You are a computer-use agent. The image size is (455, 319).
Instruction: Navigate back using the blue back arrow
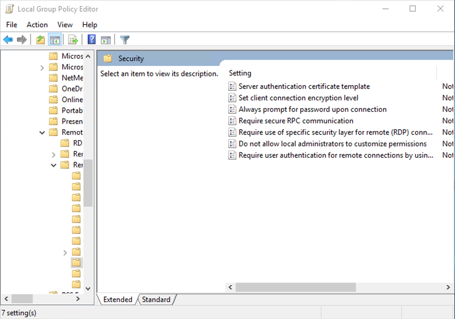click(8, 39)
